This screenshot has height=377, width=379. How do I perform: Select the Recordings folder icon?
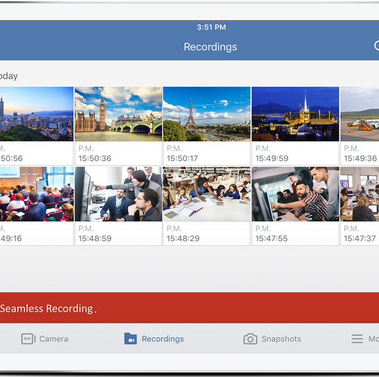(x=130, y=339)
